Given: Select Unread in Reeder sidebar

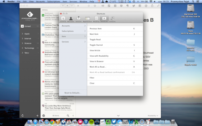Looking at the screenshot, I should pos(30,26).
